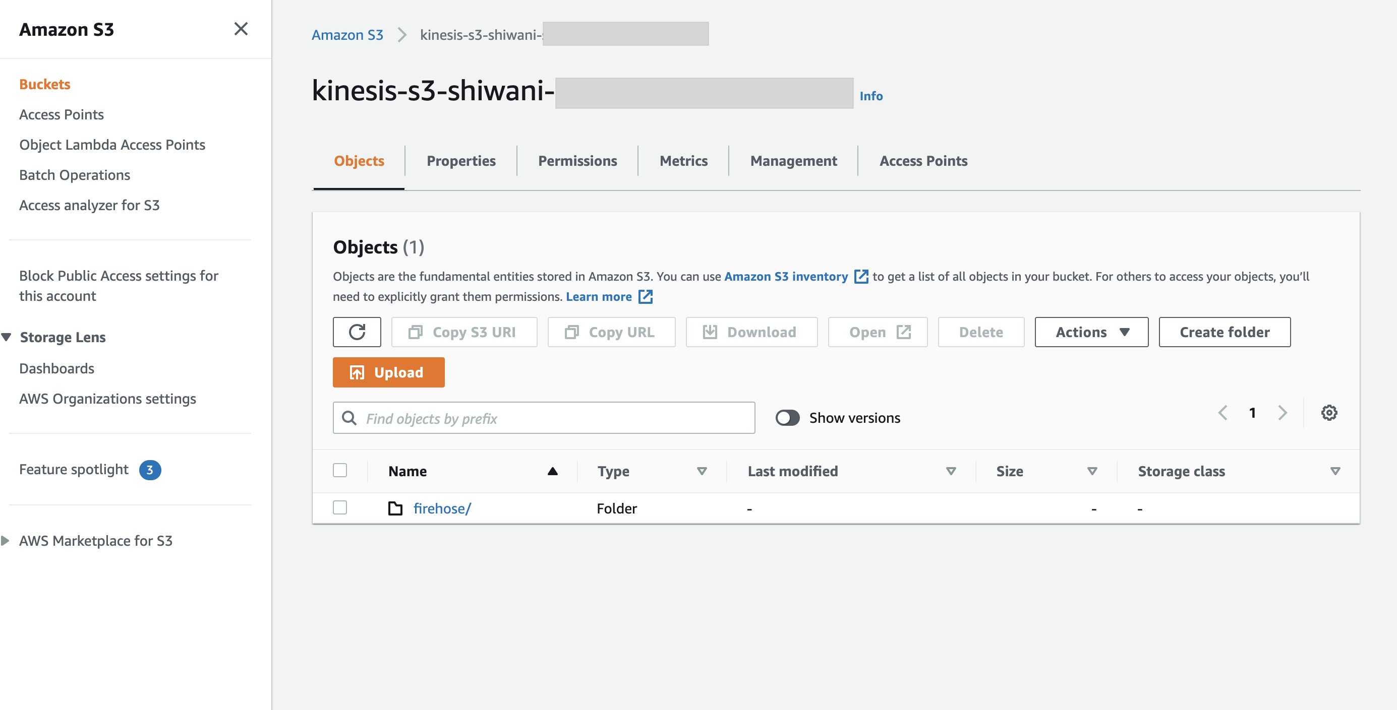Click the firehose folder icon

point(395,508)
